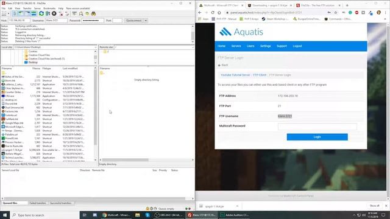Image resolution: width=390 pixels, height=219 pixels.
Task: Switch to the Failed transfers tab
Action: 38,203
